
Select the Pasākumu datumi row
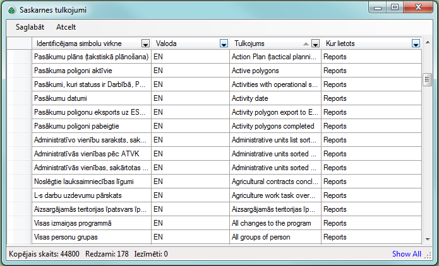tap(91, 99)
